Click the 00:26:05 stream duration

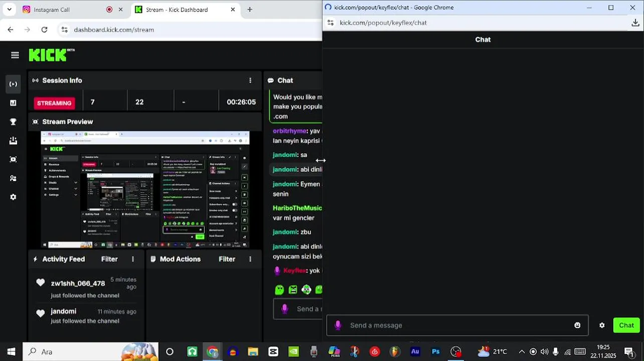click(241, 102)
